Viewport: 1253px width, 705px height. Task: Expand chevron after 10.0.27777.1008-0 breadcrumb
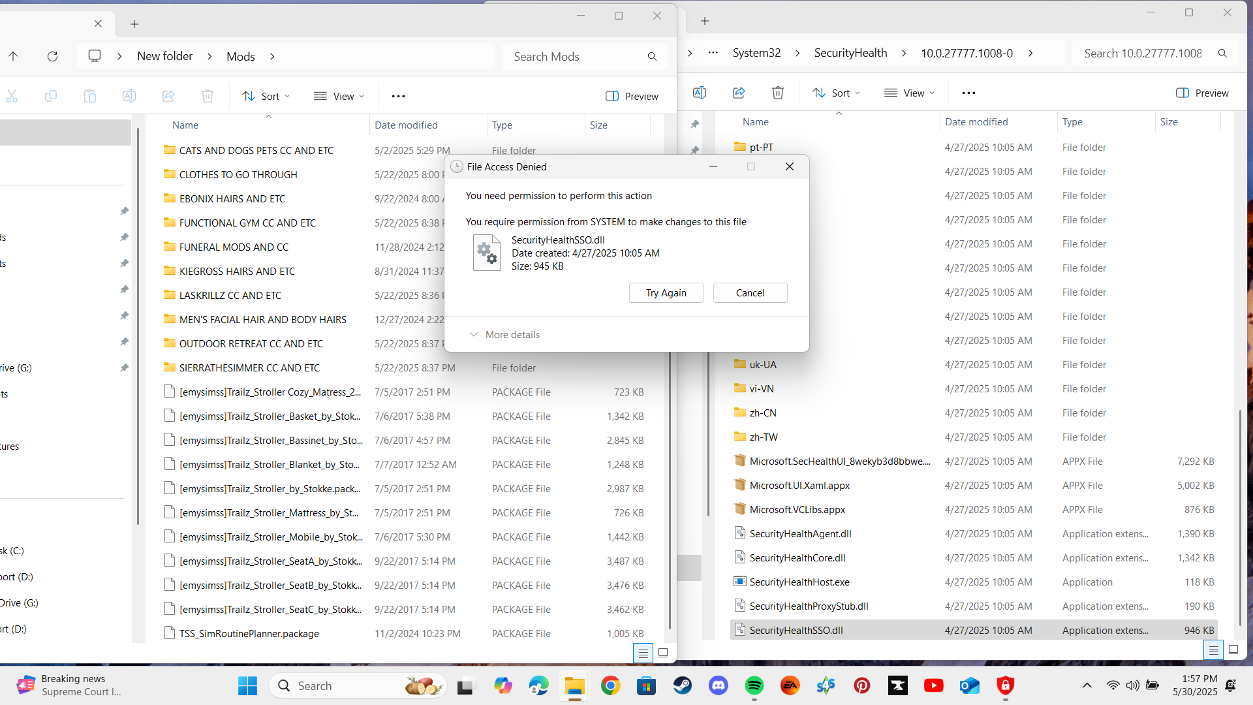1030,53
